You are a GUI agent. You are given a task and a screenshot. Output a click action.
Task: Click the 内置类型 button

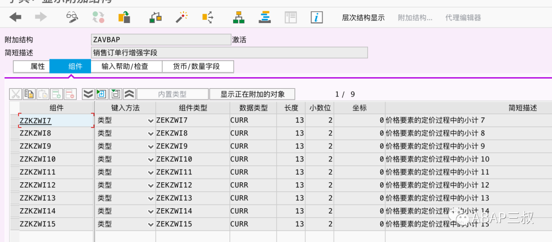[173, 94]
